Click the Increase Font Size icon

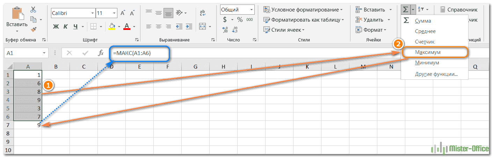coord(123,13)
